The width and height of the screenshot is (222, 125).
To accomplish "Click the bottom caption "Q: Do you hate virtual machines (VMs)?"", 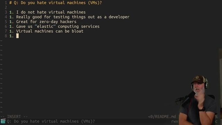I will click(51, 121).
